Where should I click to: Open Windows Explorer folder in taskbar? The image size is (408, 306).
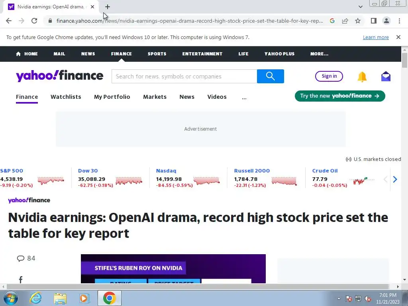pos(60,298)
